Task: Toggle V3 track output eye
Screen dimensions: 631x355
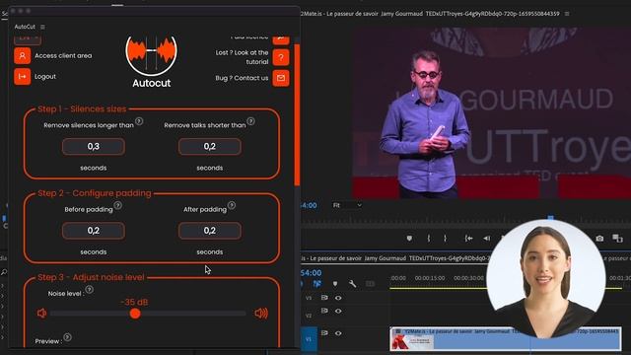Action: (338, 298)
